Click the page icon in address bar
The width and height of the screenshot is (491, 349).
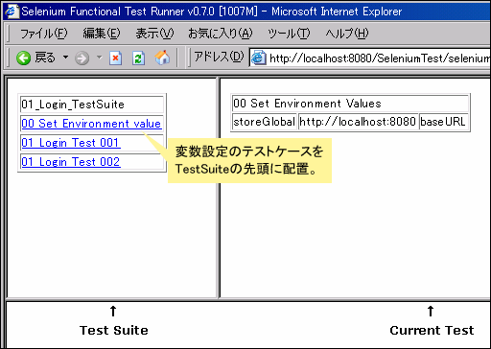point(259,58)
